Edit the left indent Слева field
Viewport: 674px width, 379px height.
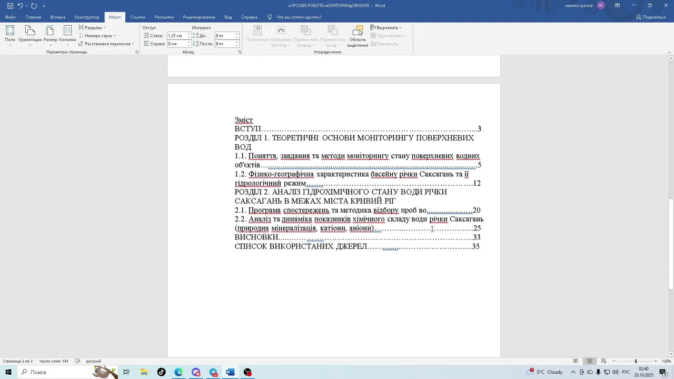tap(176, 36)
